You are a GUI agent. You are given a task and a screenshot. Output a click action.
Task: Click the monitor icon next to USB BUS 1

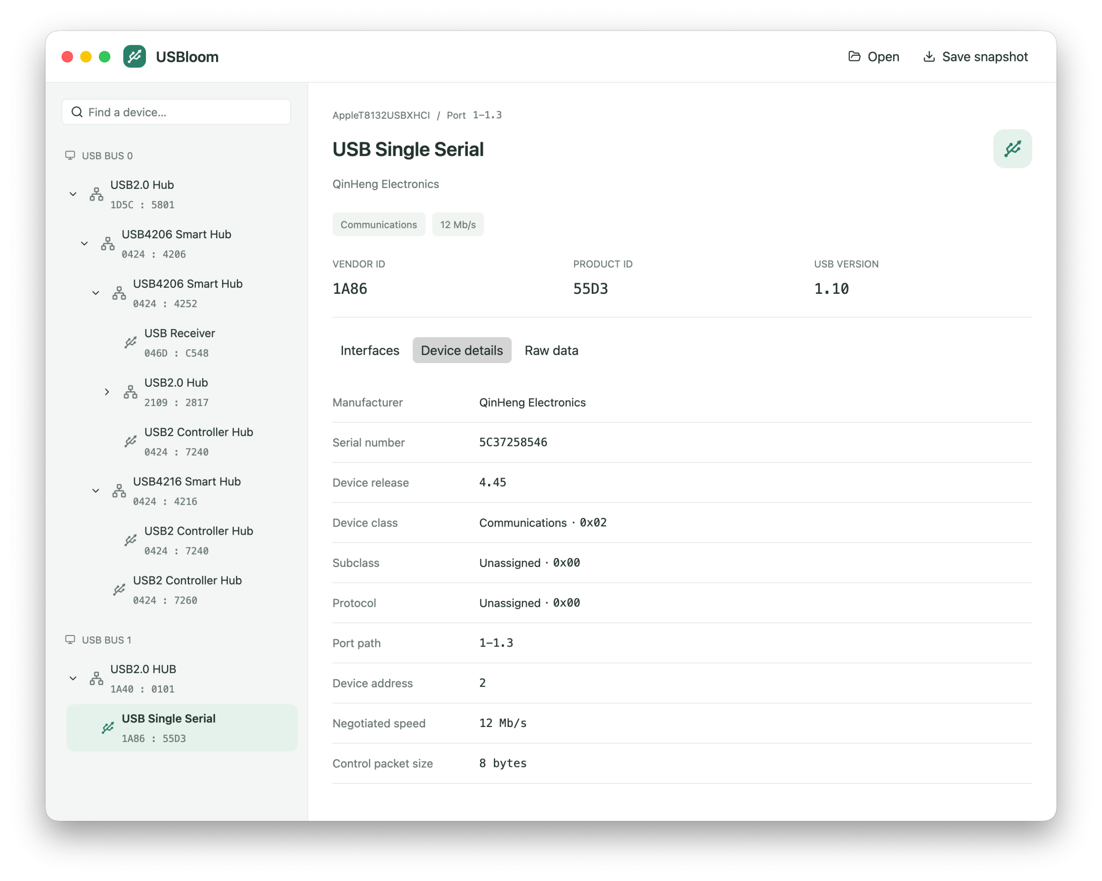coord(70,639)
